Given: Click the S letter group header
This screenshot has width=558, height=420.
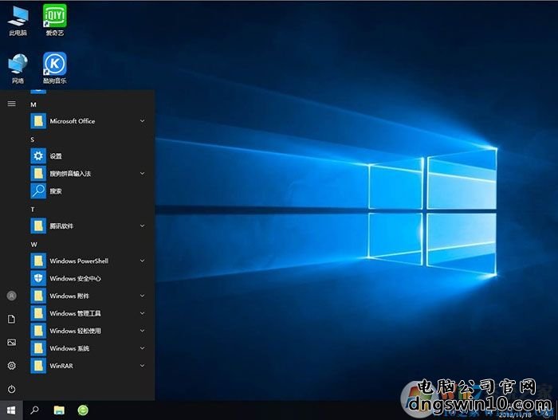Looking at the screenshot, I should click(x=33, y=139).
